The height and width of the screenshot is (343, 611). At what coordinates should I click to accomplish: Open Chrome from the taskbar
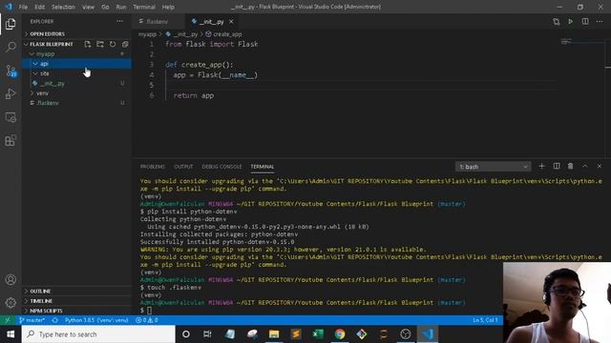pyautogui.click(x=340, y=334)
